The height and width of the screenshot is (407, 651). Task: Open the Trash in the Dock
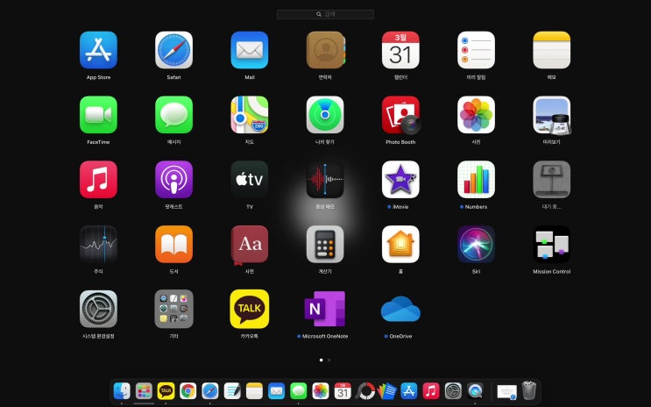(529, 391)
